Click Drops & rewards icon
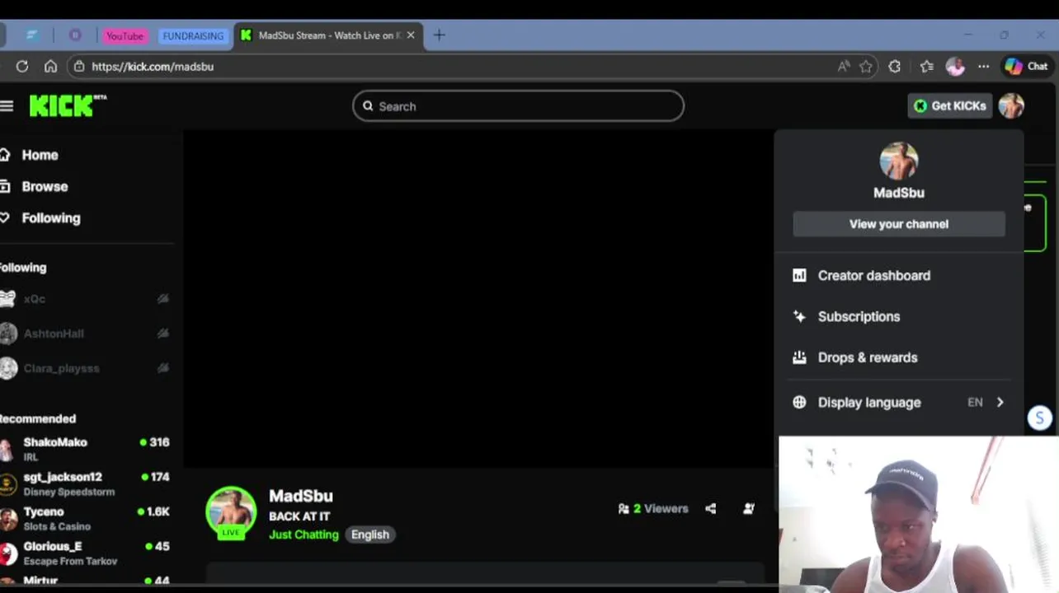1059x593 pixels. (x=799, y=357)
